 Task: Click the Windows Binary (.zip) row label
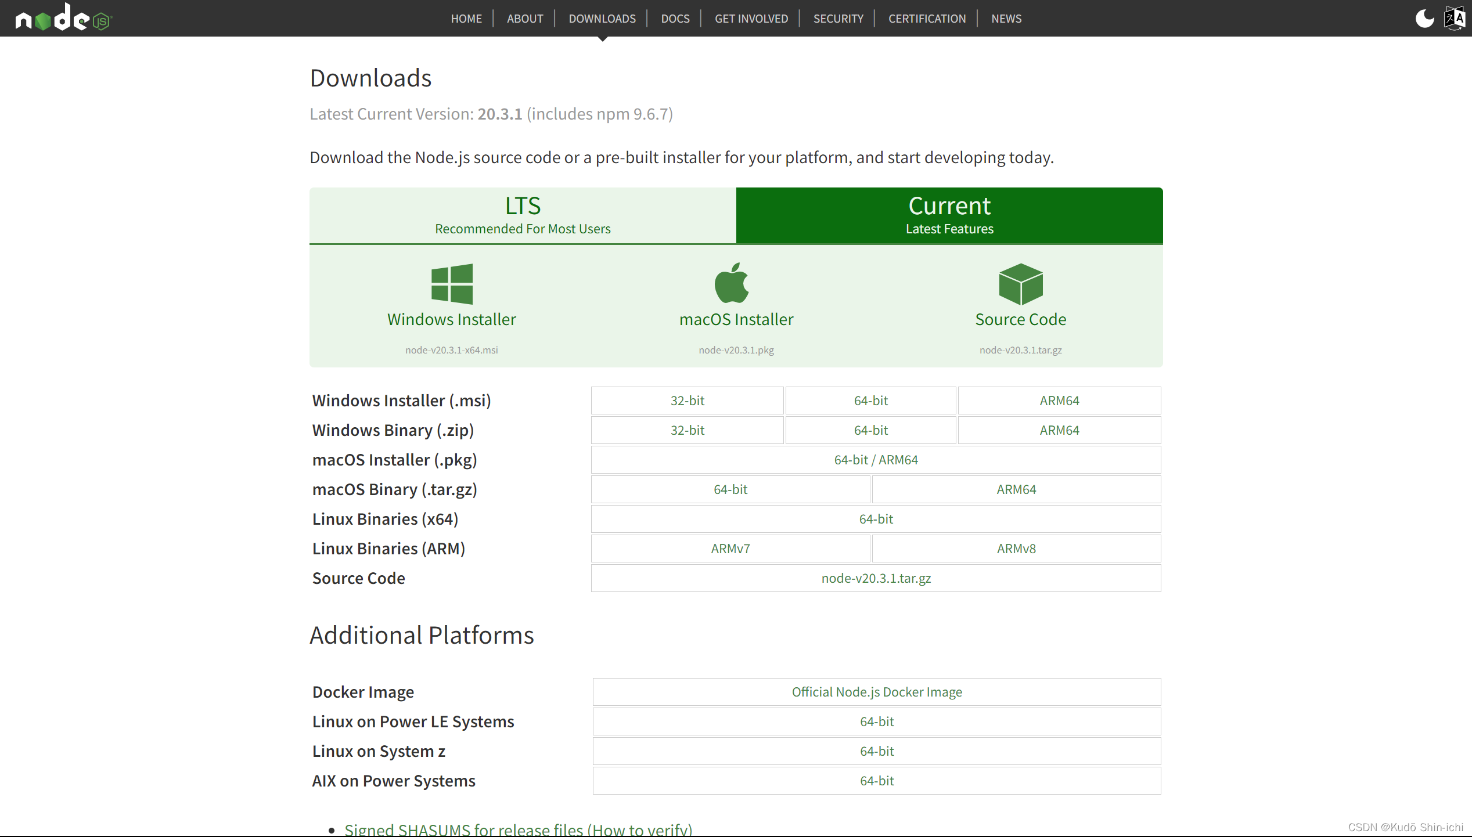pos(393,430)
